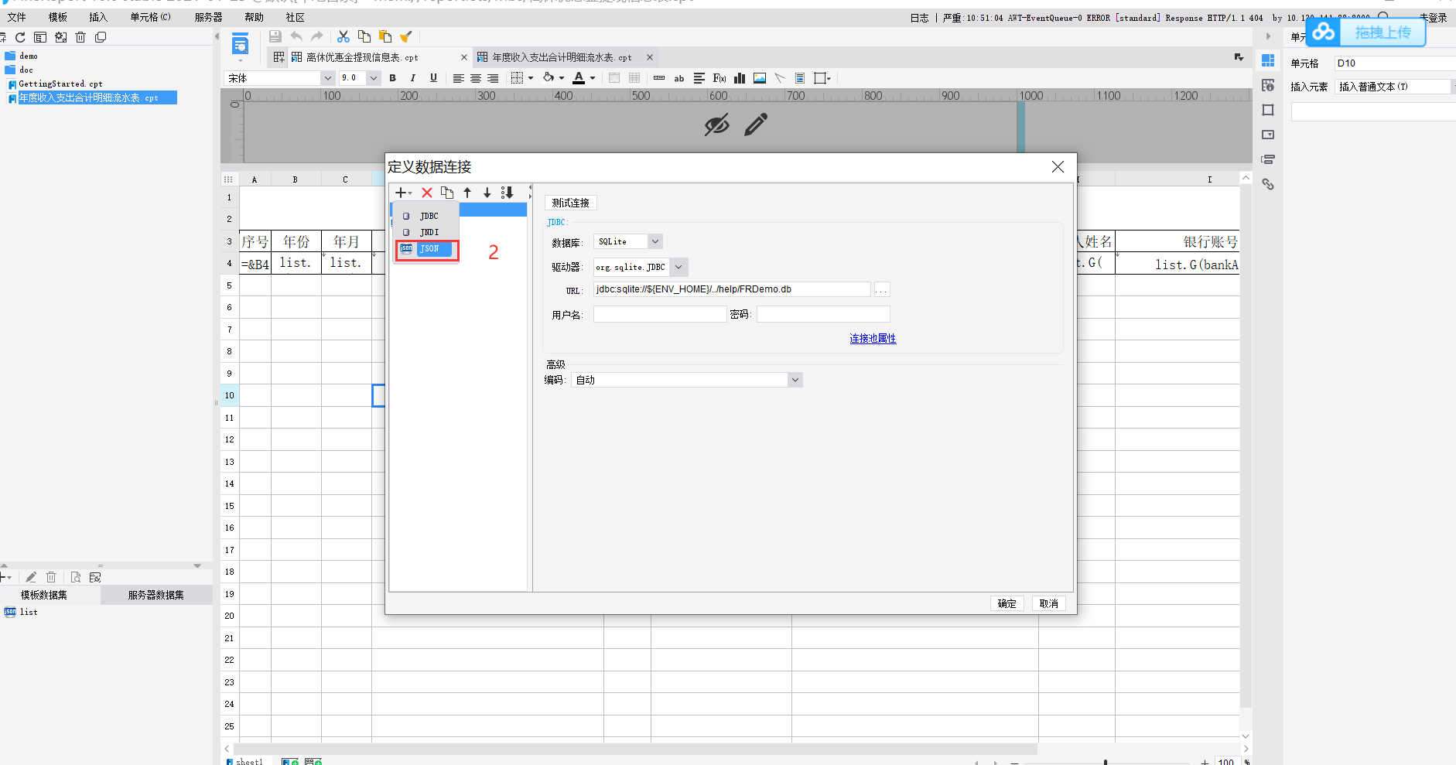This screenshot has width=1456, height=765.
Task: Open the 编码 自动 encoding dropdown
Action: coord(795,380)
